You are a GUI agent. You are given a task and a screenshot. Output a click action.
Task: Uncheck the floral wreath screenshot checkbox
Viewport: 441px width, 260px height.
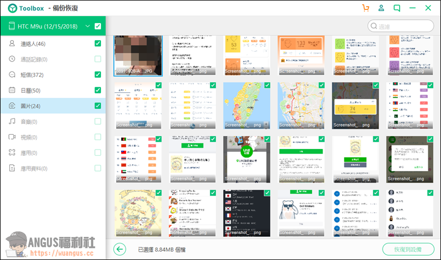click(158, 193)
